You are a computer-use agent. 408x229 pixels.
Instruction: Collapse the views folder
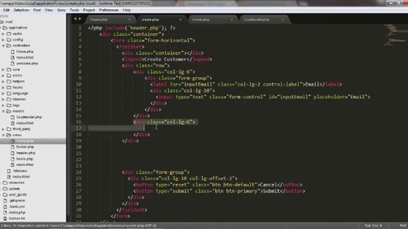3,135
